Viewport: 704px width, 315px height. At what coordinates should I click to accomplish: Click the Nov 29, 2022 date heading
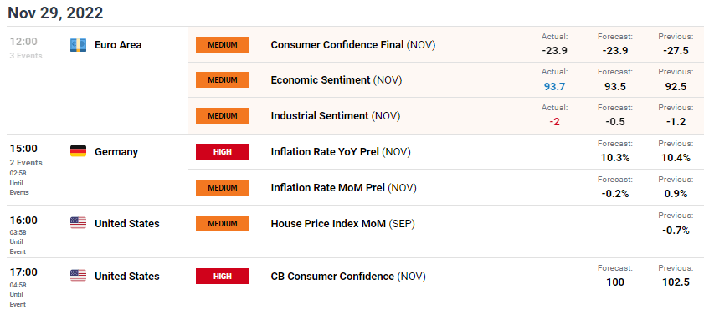[x=56, y=13]
